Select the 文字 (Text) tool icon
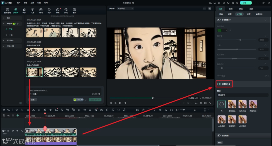 click(32, 11)
